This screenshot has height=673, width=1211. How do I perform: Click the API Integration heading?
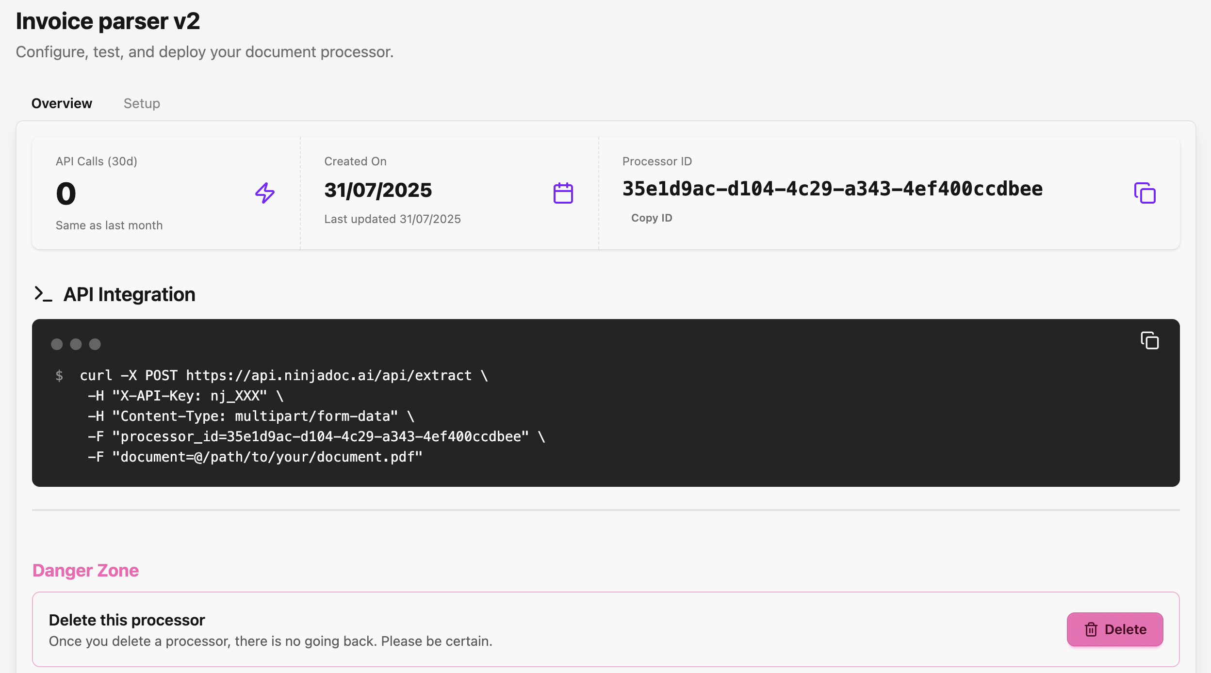[x=130, y=294]
